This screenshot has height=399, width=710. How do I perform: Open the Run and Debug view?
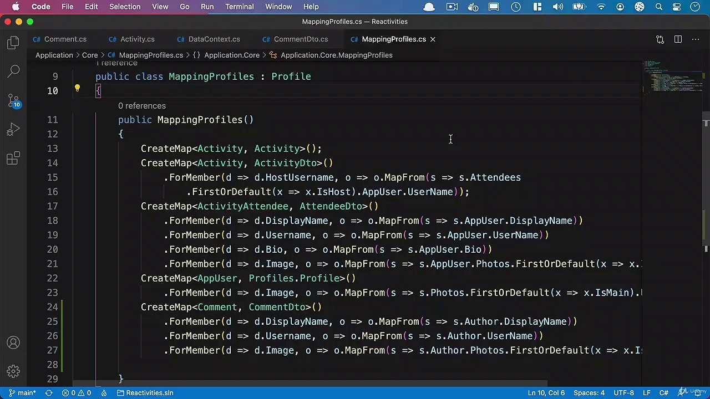(x=13, y=130)
